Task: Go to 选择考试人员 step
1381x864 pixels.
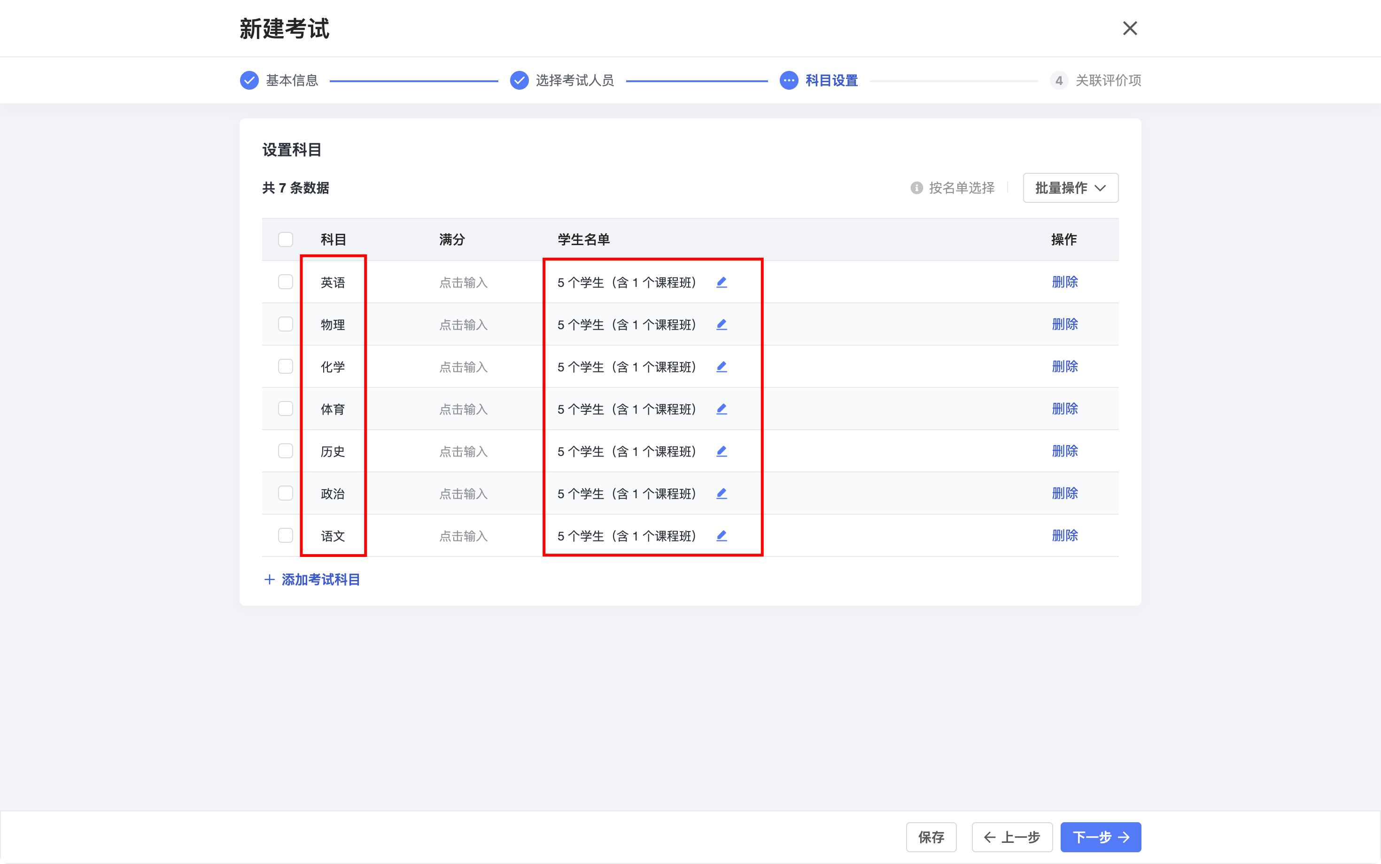Action: coord(575,81)
